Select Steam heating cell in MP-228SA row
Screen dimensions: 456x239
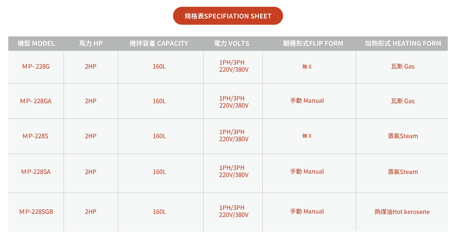point(403,172)
